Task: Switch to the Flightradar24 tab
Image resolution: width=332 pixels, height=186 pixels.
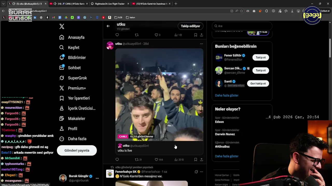Action: (x=110, y=4)
